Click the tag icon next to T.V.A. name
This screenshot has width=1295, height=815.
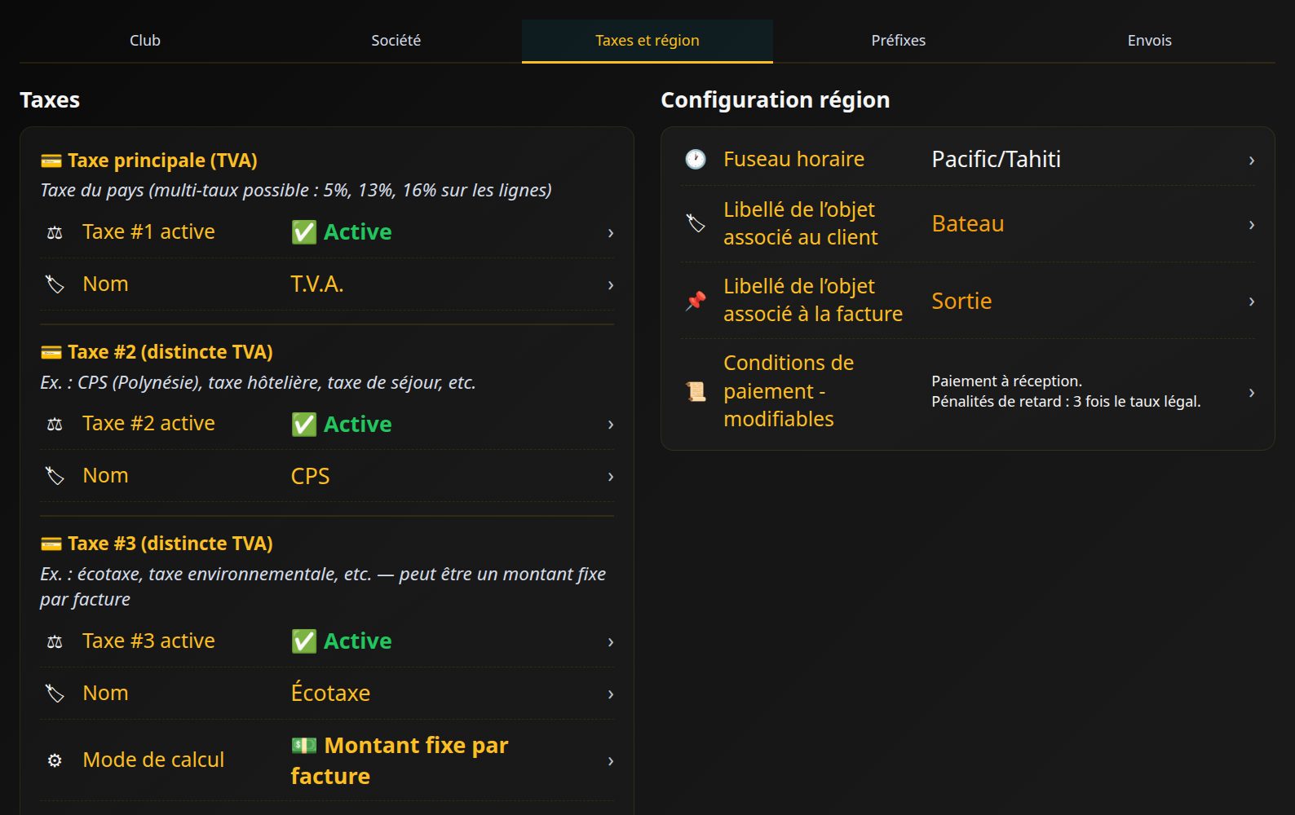click(55, 284)
